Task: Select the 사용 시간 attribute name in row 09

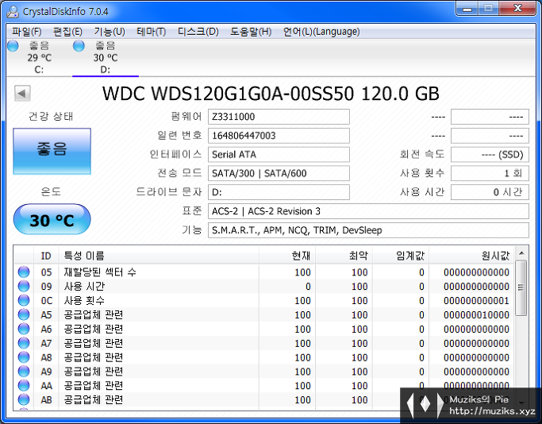Action: 84,287
